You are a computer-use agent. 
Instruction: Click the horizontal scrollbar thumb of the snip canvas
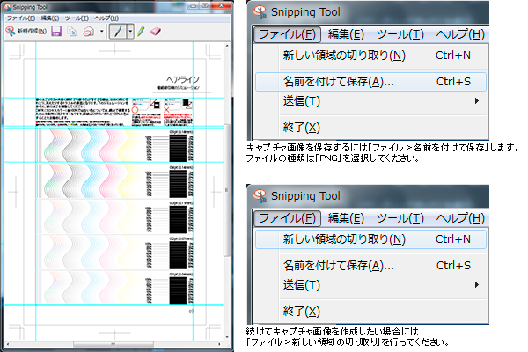[114, 344]
